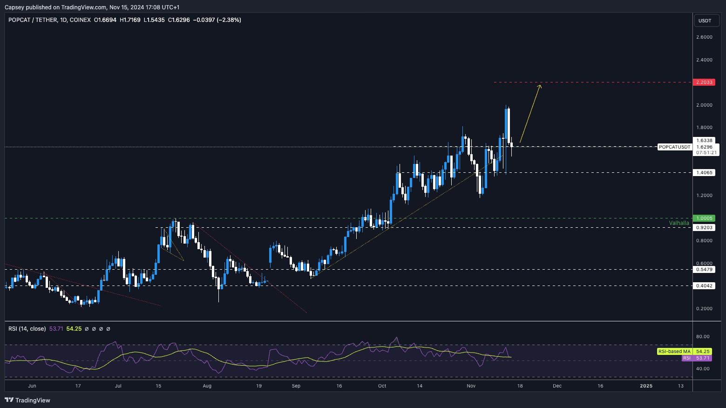
Task: Open the USDT currency dropdown
Action: (x=706, y=20)
